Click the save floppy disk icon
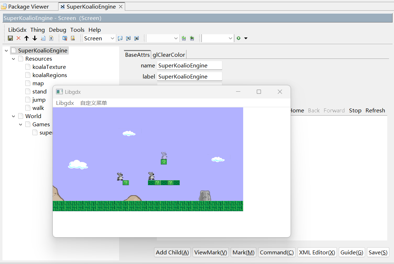 10,38
